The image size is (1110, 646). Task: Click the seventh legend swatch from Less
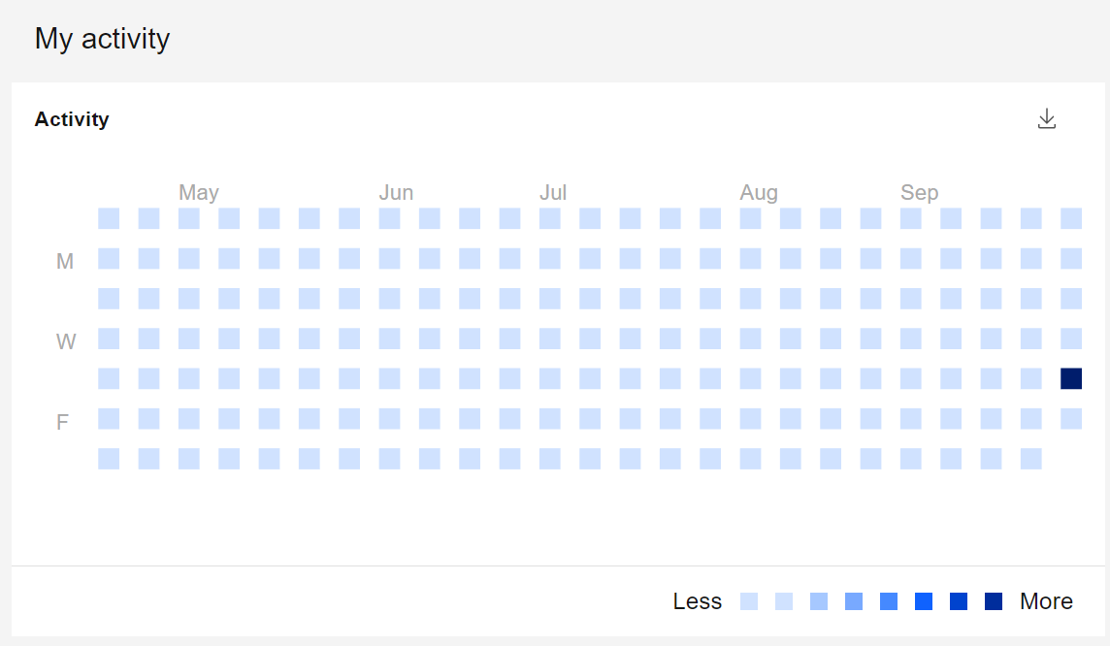pos(959,601)
